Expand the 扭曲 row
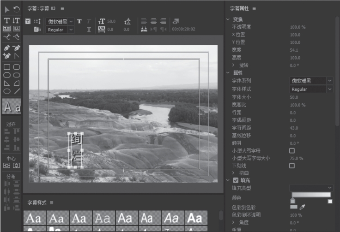This screenshot has height=232, width=340. click(233, 173)
